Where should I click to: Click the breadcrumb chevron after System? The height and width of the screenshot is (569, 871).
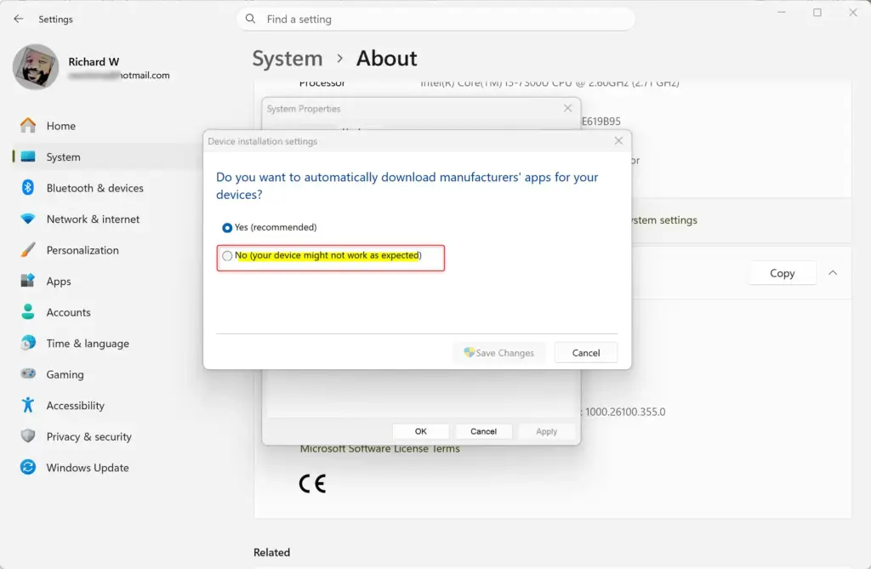(340, 59)
